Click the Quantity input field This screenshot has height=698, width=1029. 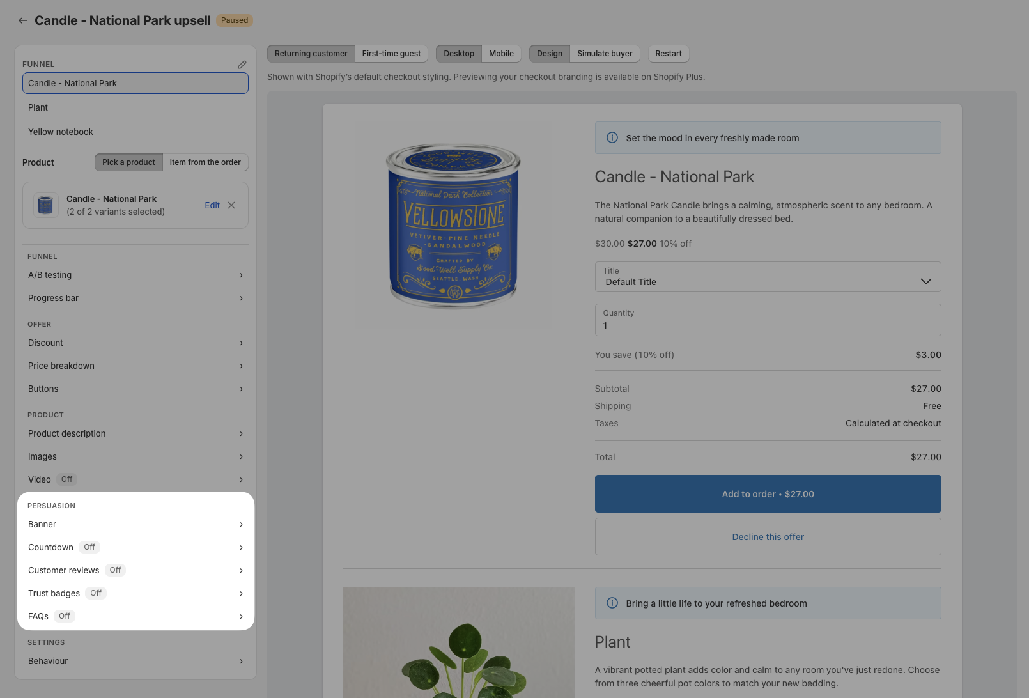768,320
